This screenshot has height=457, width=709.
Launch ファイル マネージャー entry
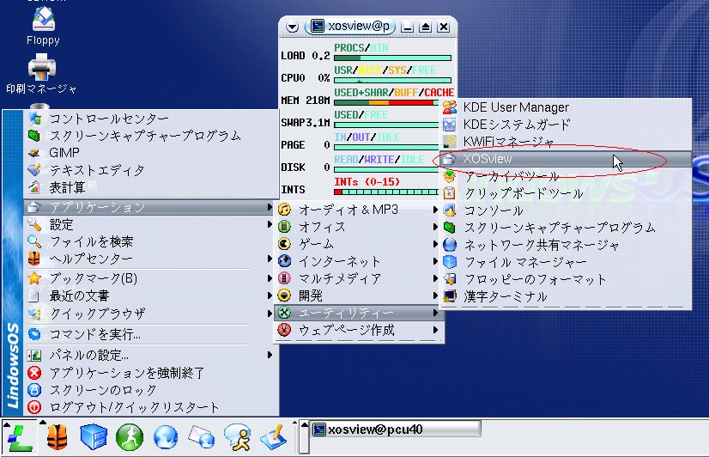[x=566, y=262]
